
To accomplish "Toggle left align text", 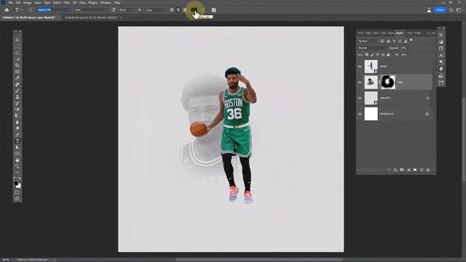I will (x=172, y=9).
